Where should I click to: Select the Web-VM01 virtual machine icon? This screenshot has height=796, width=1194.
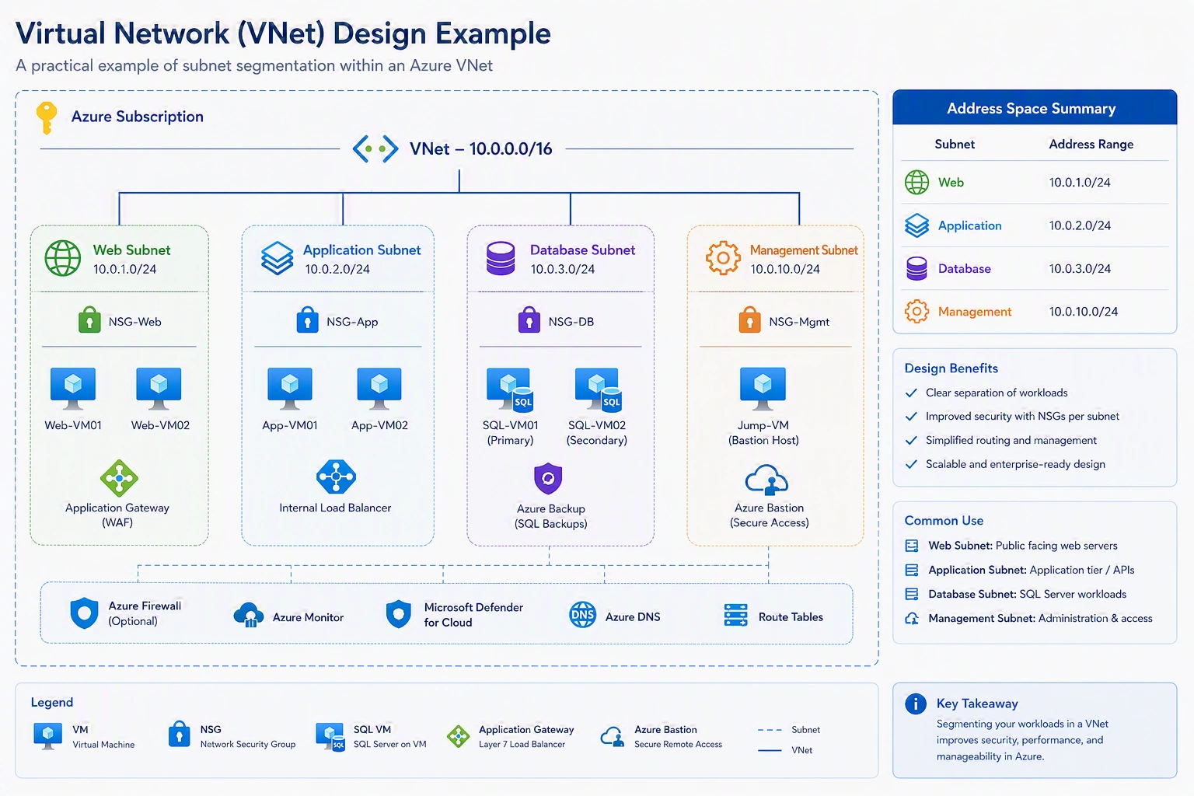(x=73, y=389)
